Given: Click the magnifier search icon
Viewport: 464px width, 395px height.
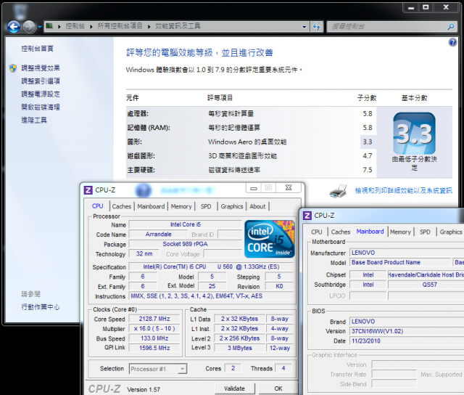Looking at the screenshot, I should pyautogui.click(x=451, y=27).
